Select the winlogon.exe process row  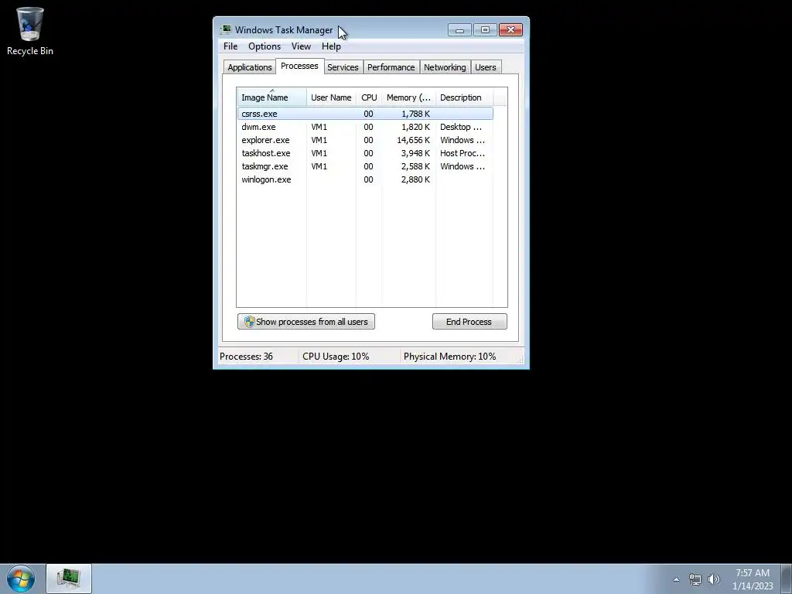[x=365, y=179]
